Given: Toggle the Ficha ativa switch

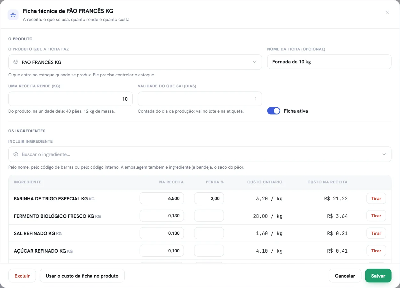Looking at the screenshot, I should pos(274,111).
